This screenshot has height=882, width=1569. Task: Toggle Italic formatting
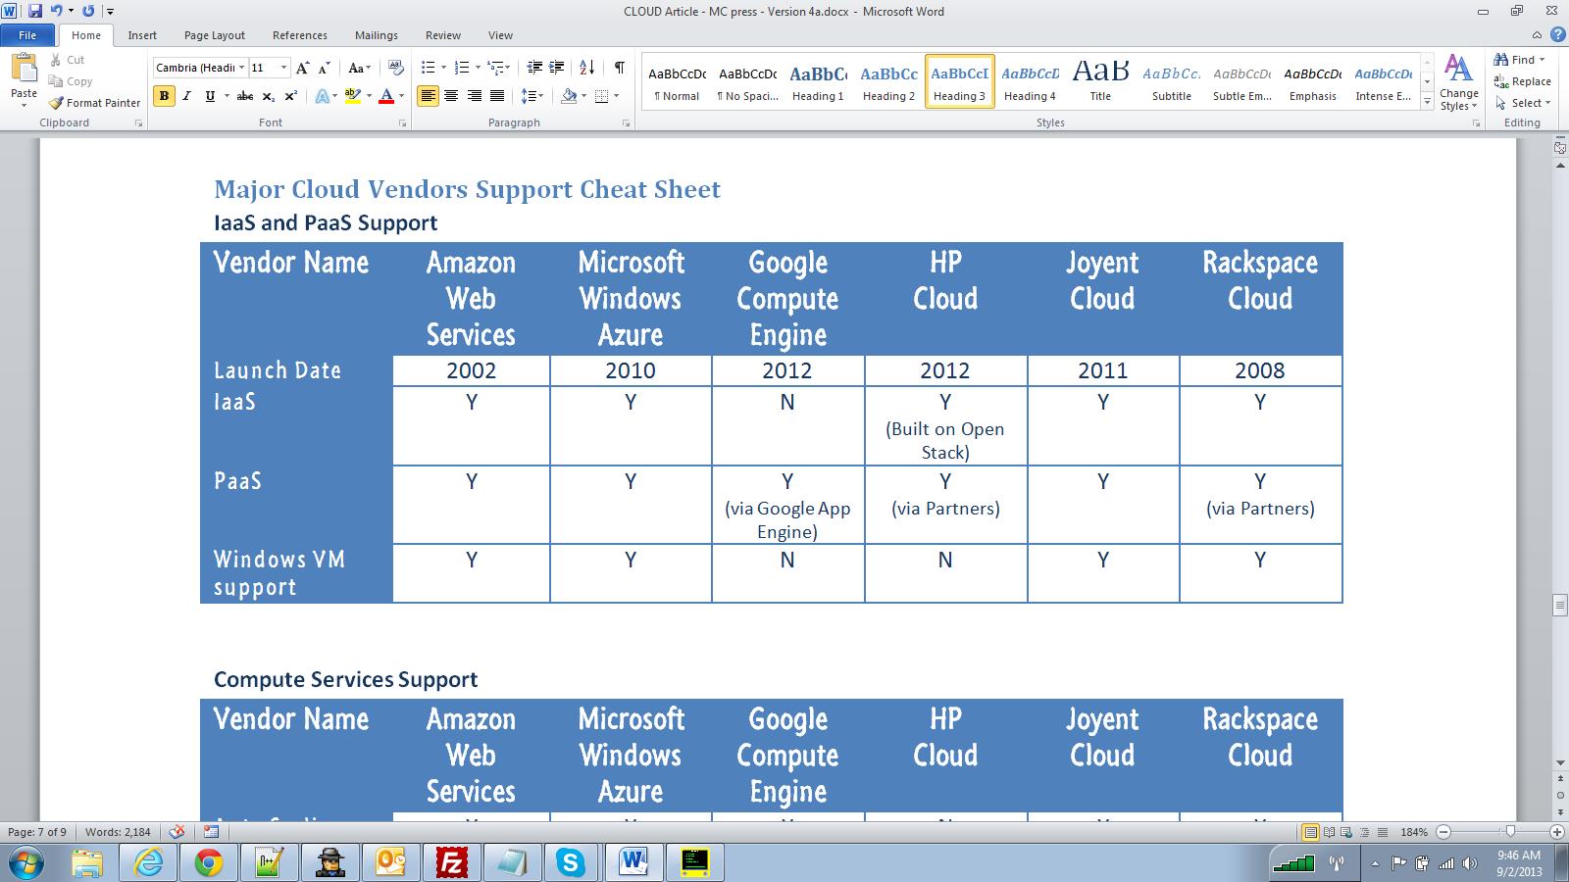186,96
